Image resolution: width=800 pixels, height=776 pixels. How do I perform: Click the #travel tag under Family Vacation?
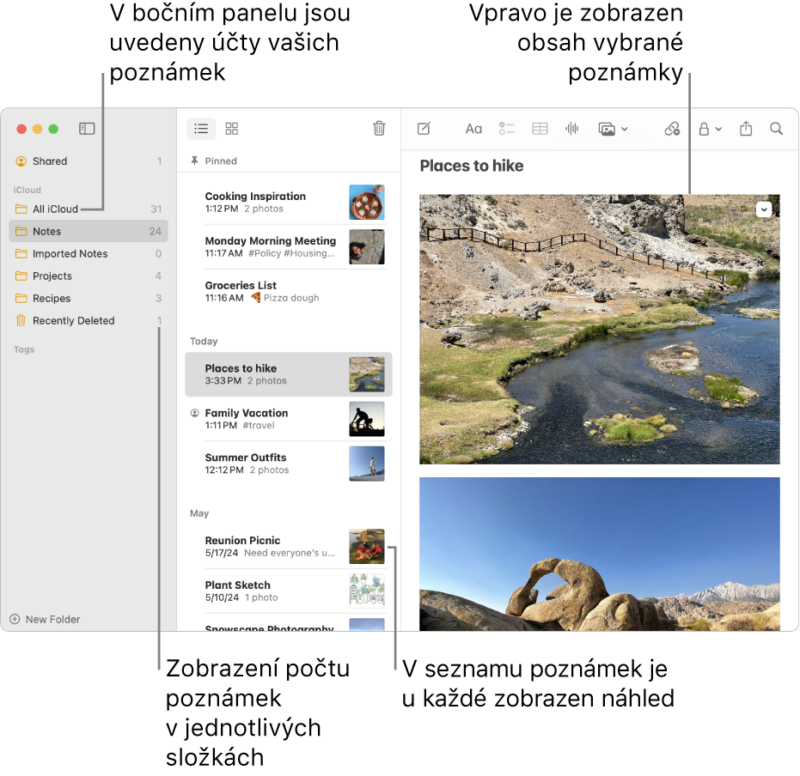click(x=258, y=425)
